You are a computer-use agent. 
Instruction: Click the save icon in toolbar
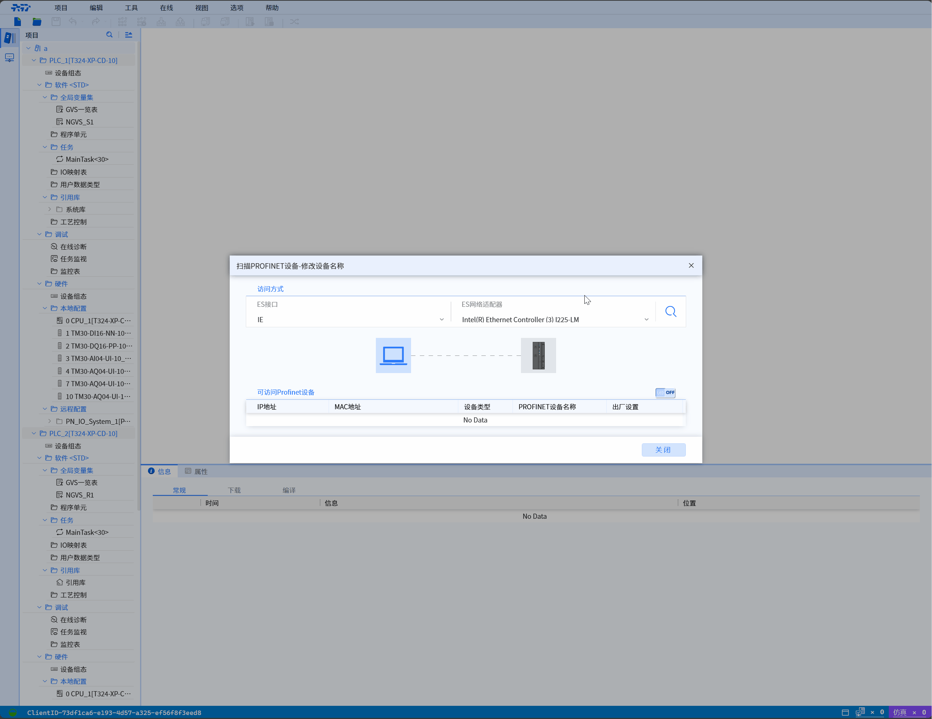[x=56, y=22]
